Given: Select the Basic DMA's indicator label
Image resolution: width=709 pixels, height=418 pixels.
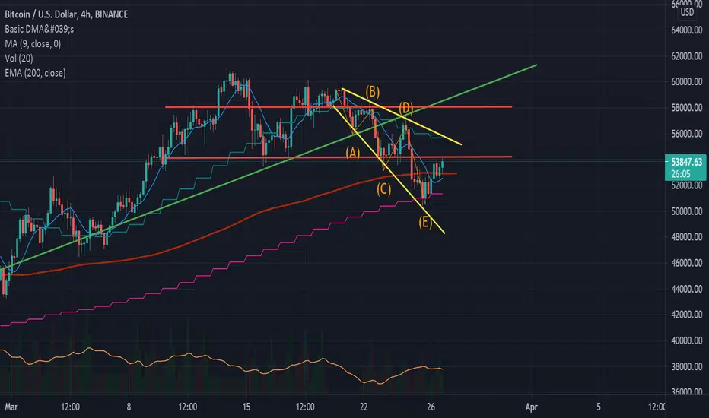Looking at the screenshot, I should click(40, 29).
